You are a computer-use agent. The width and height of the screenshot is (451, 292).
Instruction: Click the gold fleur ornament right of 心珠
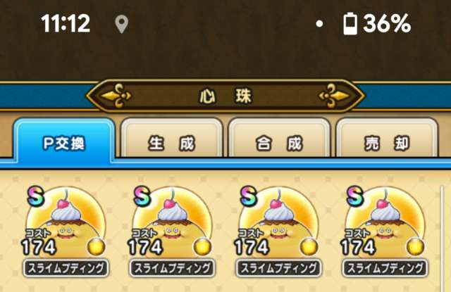coord(335,96)
